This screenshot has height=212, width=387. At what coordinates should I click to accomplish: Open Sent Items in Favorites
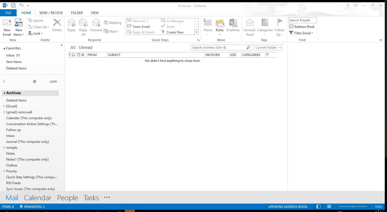coord(14,62)
